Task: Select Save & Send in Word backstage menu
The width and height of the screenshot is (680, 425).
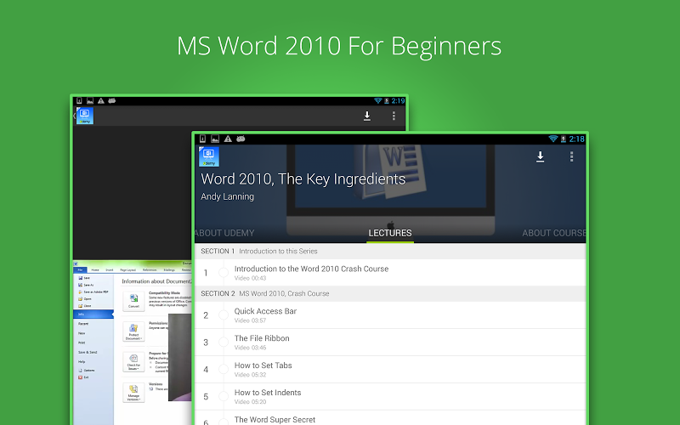Action: pos(88,352)
